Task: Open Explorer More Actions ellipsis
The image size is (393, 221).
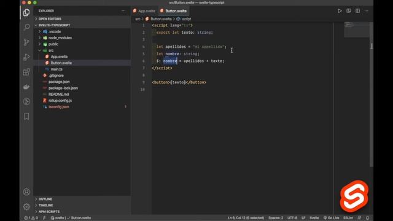Action: click(x=123, y=11)
